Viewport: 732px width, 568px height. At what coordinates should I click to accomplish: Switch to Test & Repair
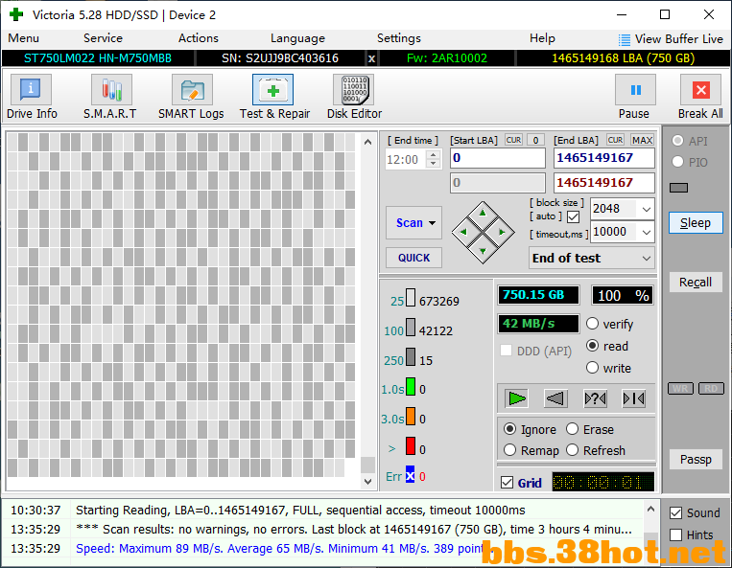point(273,89)
